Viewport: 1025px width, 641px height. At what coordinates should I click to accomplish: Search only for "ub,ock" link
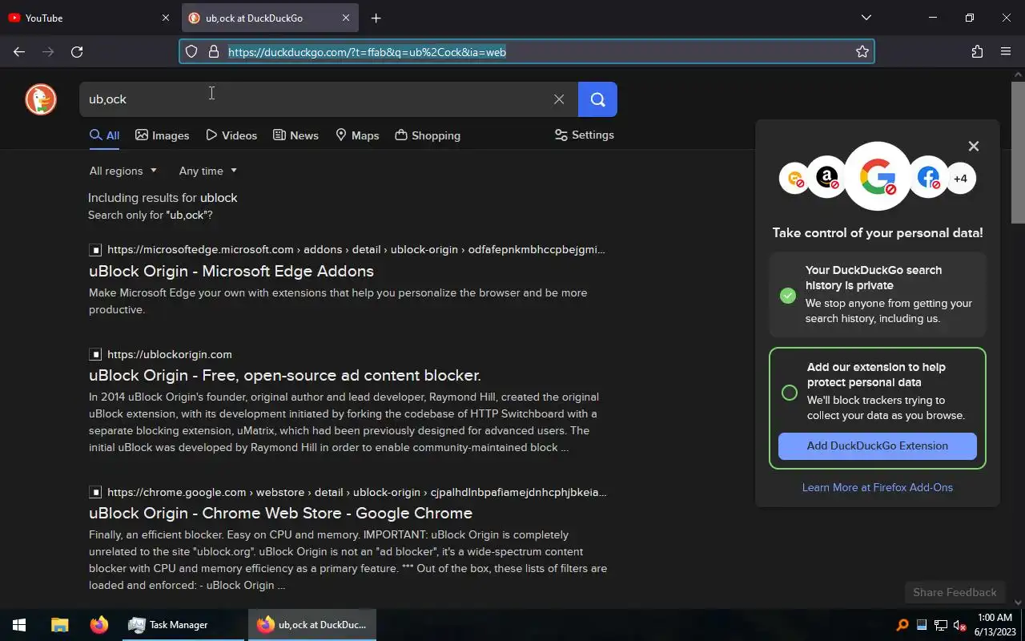[150, 216]
